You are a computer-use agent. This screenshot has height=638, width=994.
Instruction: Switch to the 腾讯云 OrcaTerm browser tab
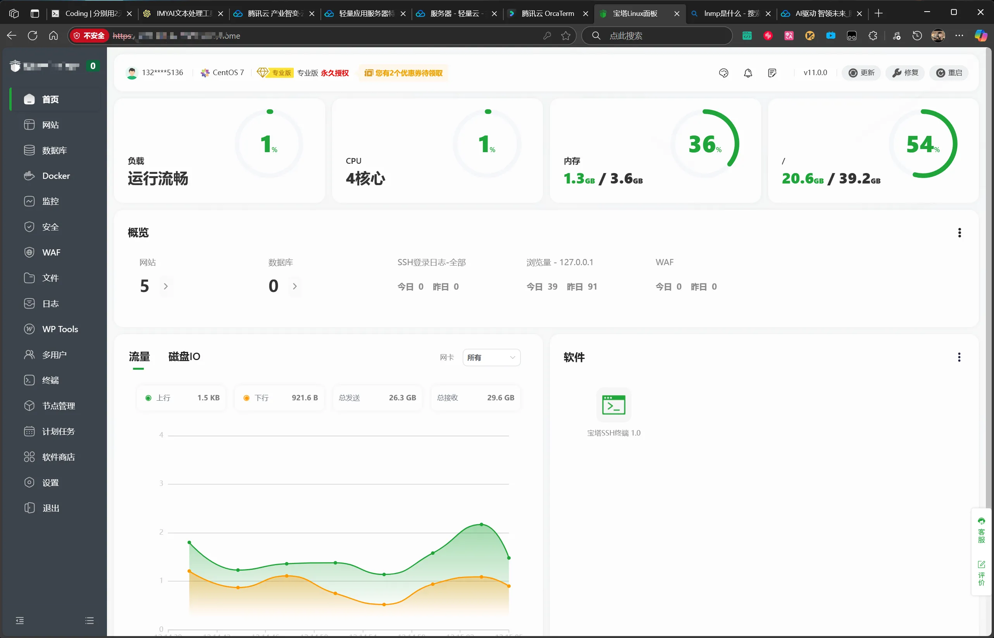(x=548, y=14)
